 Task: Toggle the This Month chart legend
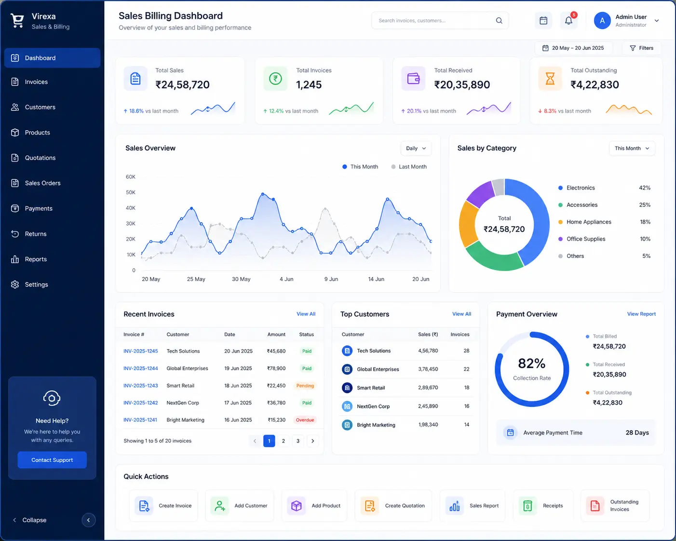tap(360, 167)
